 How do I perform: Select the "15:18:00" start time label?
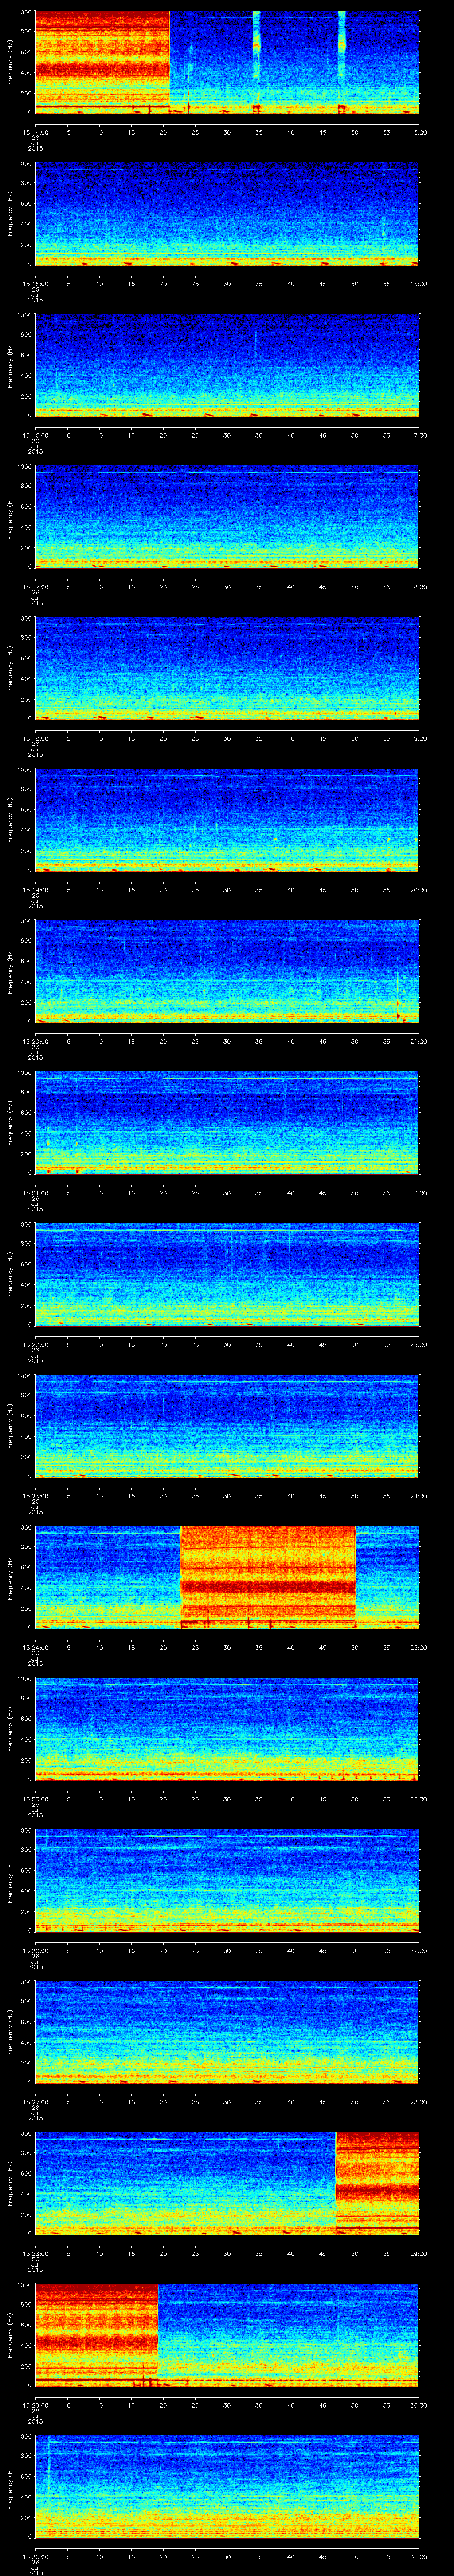click(35, 738)
